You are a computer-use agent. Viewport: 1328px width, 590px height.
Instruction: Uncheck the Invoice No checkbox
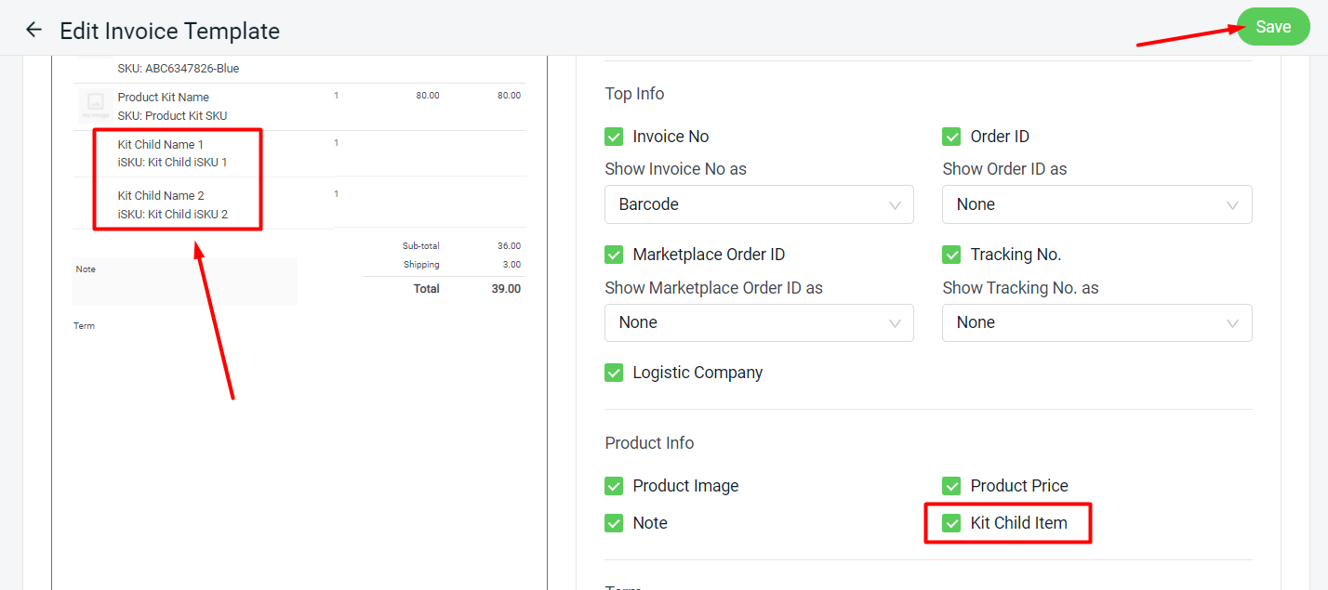click(614, 137)
